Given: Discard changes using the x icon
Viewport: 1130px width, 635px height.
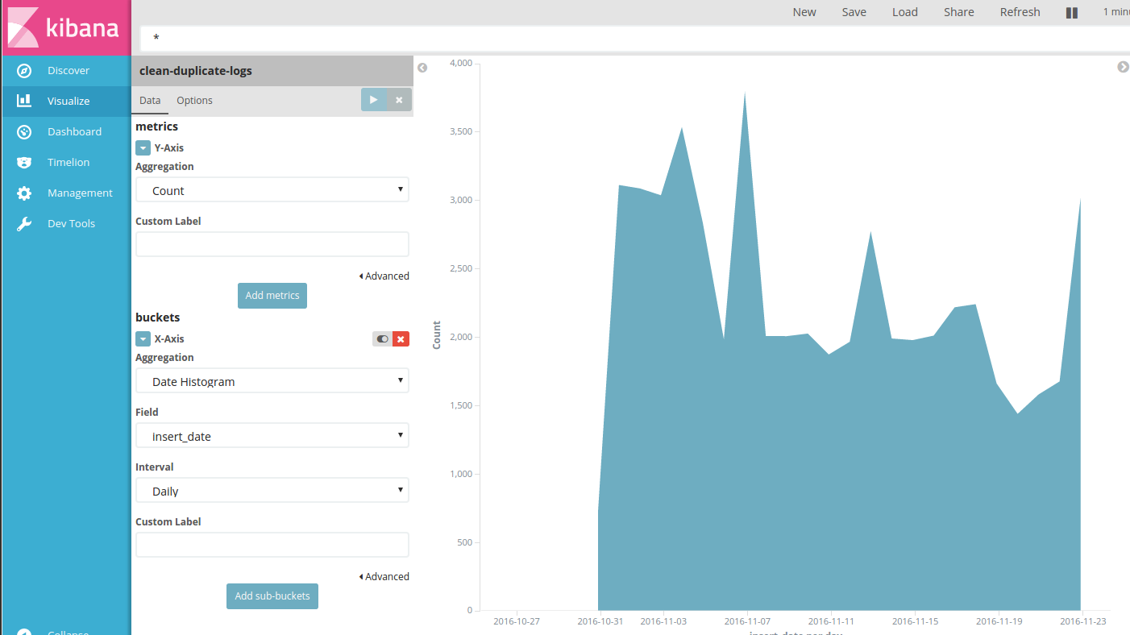Looking at the screenshot, I should (x=399, y=99).
